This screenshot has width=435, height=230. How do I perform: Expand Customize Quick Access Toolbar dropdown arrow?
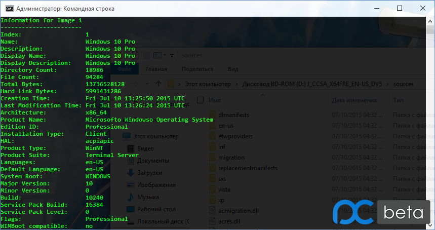point(172,56)
